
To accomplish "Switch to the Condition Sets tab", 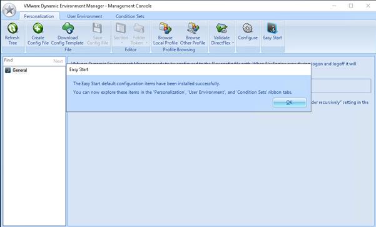I will click(130, 16).
